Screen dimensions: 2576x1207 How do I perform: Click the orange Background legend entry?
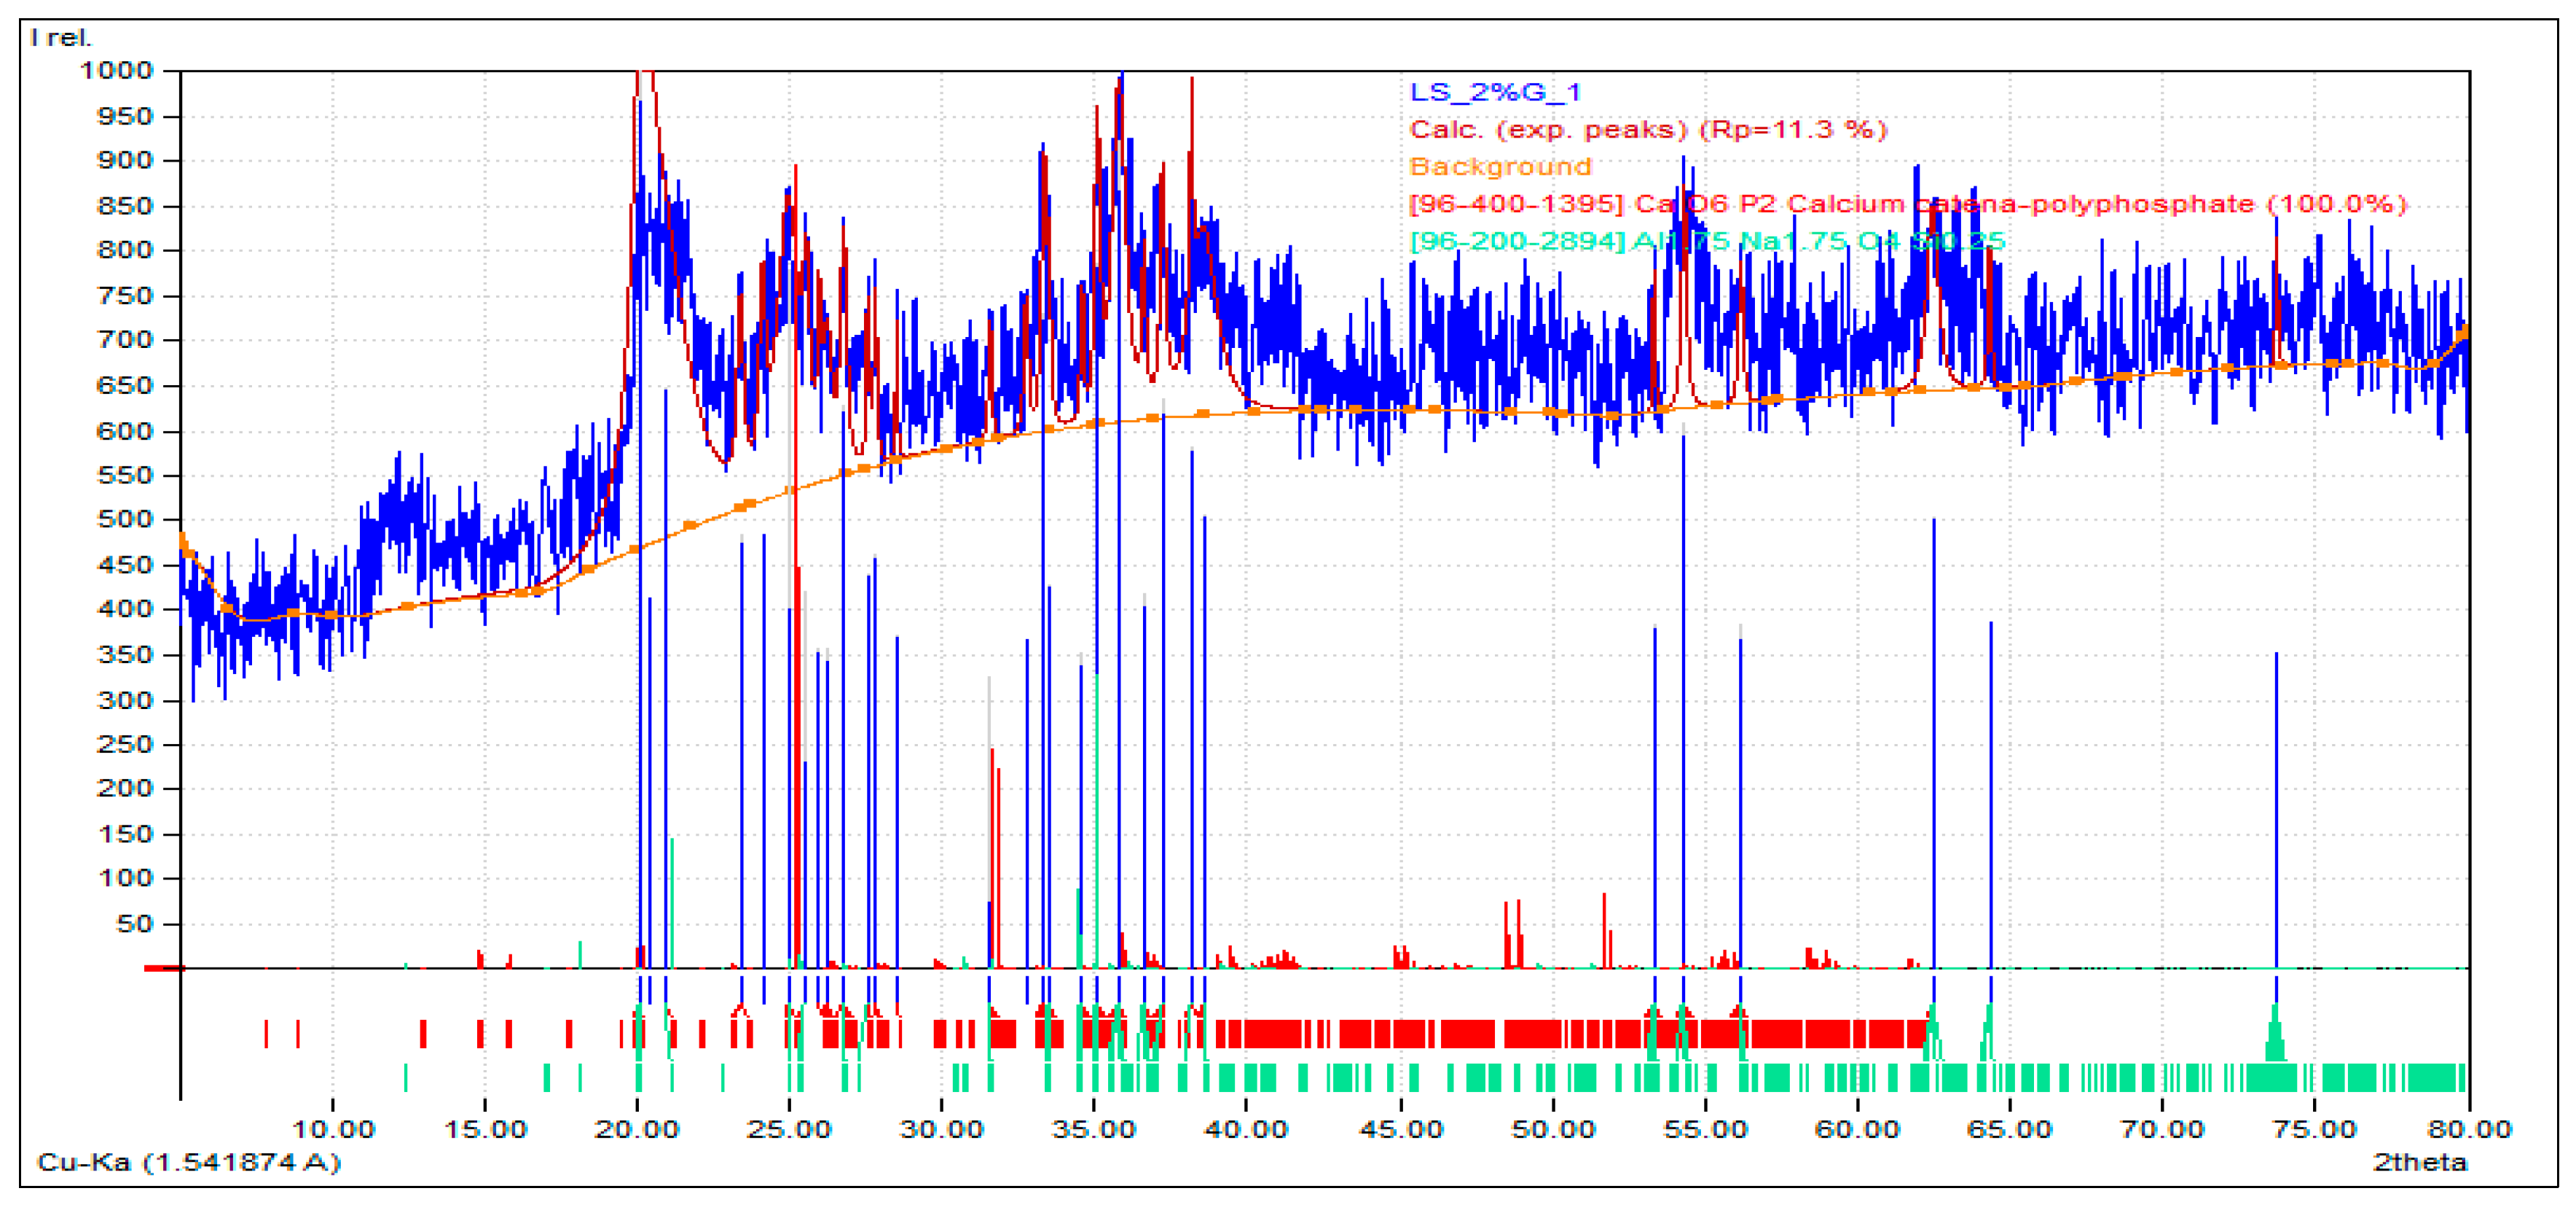pyautogui.click(x=1500, y=167)
